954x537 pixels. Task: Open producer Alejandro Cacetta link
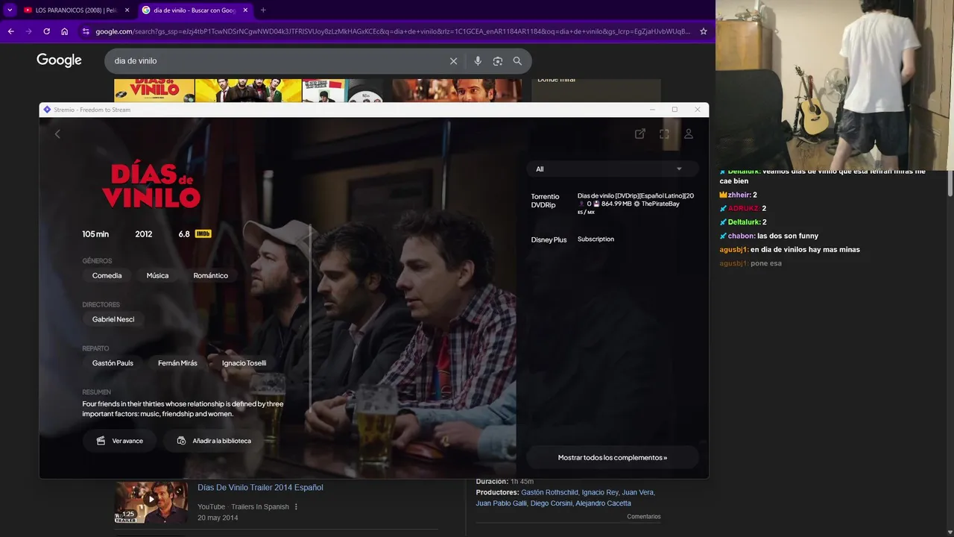point(603,503)
